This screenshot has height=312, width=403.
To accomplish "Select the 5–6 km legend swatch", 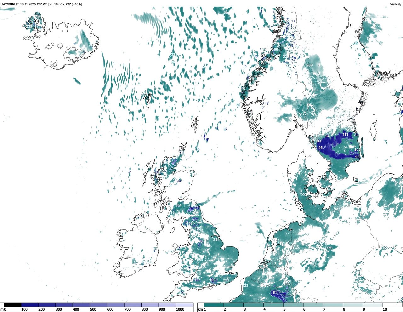I will coord(293,305).
